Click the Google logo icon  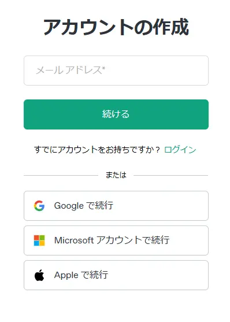point(39,206)
